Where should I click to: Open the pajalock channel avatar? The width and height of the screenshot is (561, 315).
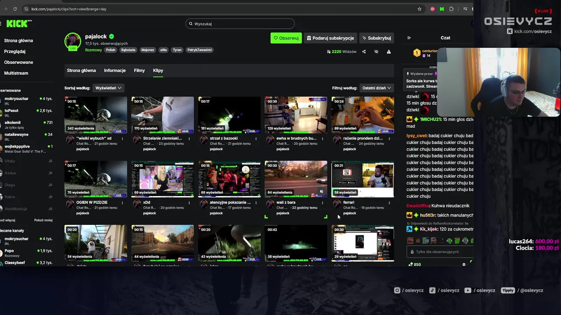73,41
